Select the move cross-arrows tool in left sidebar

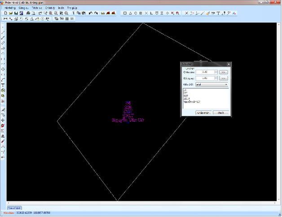pos(3,120)
